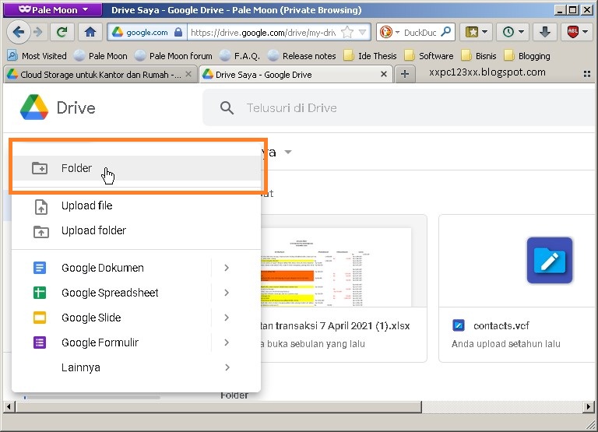The height and width of the screenshot is (432, 598).
Task: Go forward with the forward arrow
Action: click(x=38, y=33)
